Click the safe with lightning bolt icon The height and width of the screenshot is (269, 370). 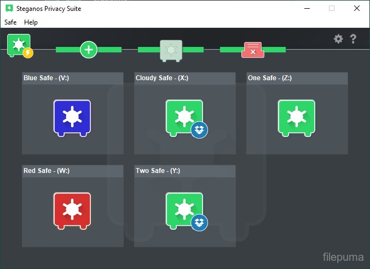pos(19,45)
